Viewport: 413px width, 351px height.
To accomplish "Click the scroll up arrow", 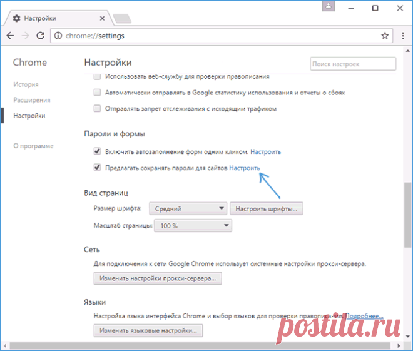I will [x=408, y=51].
